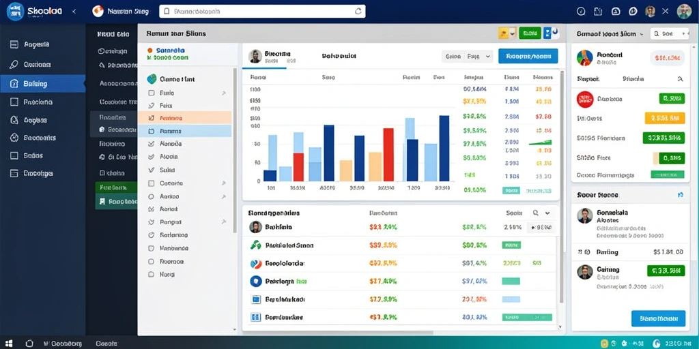Open the gray dropdown left of the blue chart button
The width and height of the screenshot is (699, 349).
467,57
